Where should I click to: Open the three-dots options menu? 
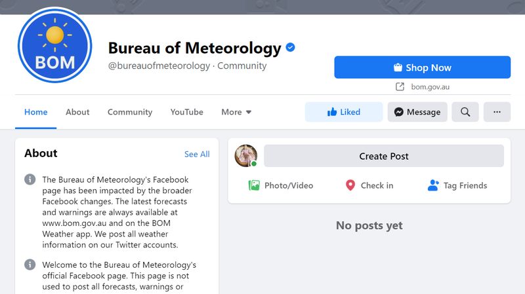pos(497,112)
